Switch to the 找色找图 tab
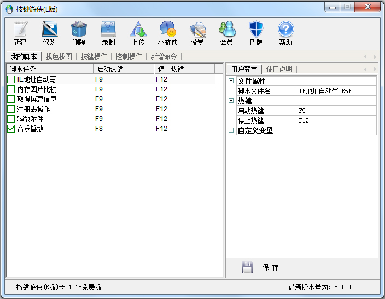 click(x=59, y=56)
